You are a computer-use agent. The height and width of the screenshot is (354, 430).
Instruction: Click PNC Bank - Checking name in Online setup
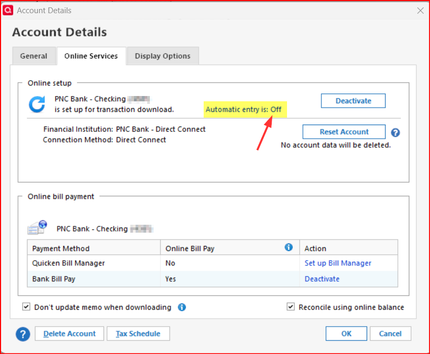coord(90,99)
